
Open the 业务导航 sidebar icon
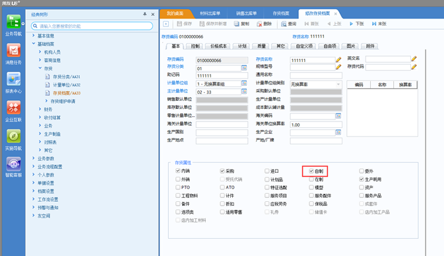[13, 22]
